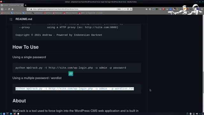
Task: Click the highlighted wordlist.txt command line
Action: coord(75,89)
